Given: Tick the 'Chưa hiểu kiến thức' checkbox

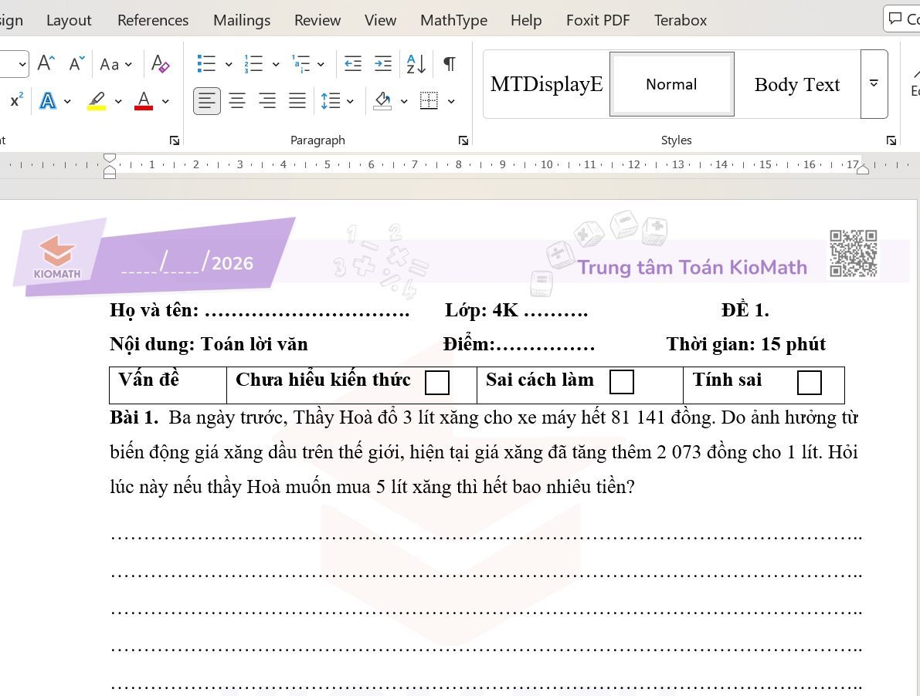Looking at the screenshot, I should [x=437, y=383].
